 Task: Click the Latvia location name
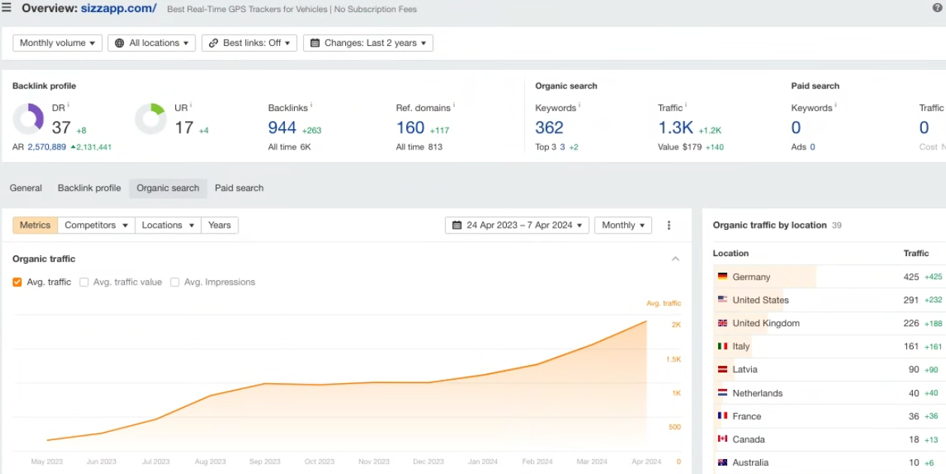pyautogui.click(x=745, y=370)
